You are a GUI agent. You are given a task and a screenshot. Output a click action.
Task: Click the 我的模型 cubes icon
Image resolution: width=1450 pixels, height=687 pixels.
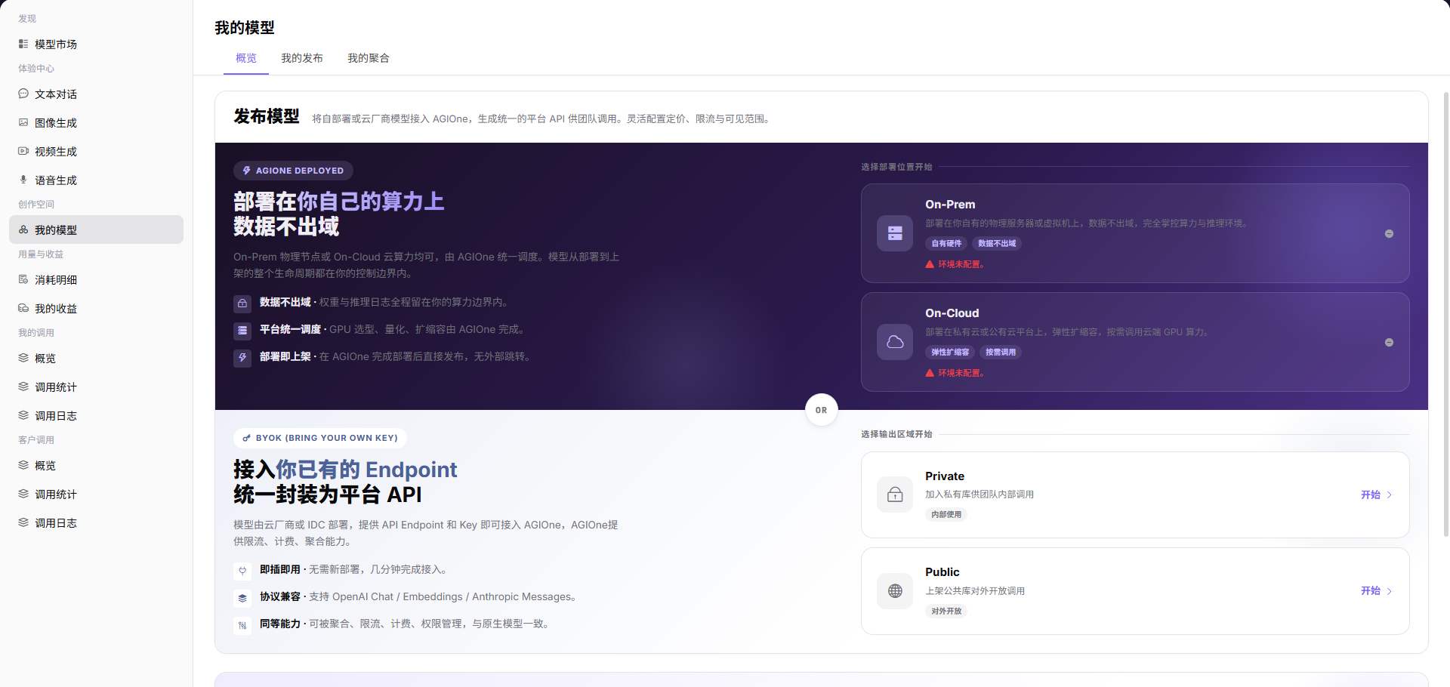tap(23, 230)
